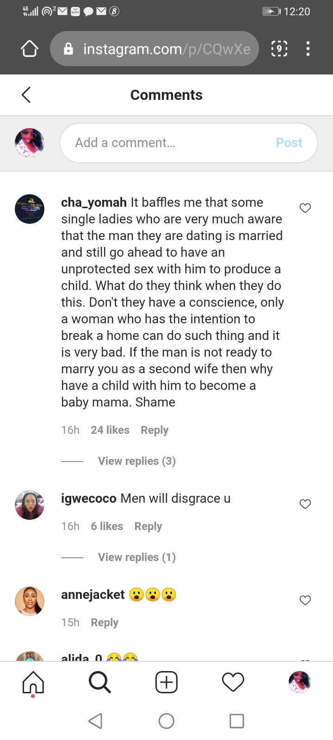
Task: Reply to the annejacket comment
Action: [105, 623]
